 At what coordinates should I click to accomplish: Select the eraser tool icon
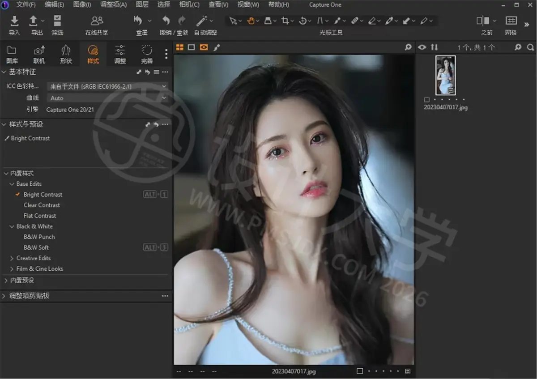[x=372, y=21]
